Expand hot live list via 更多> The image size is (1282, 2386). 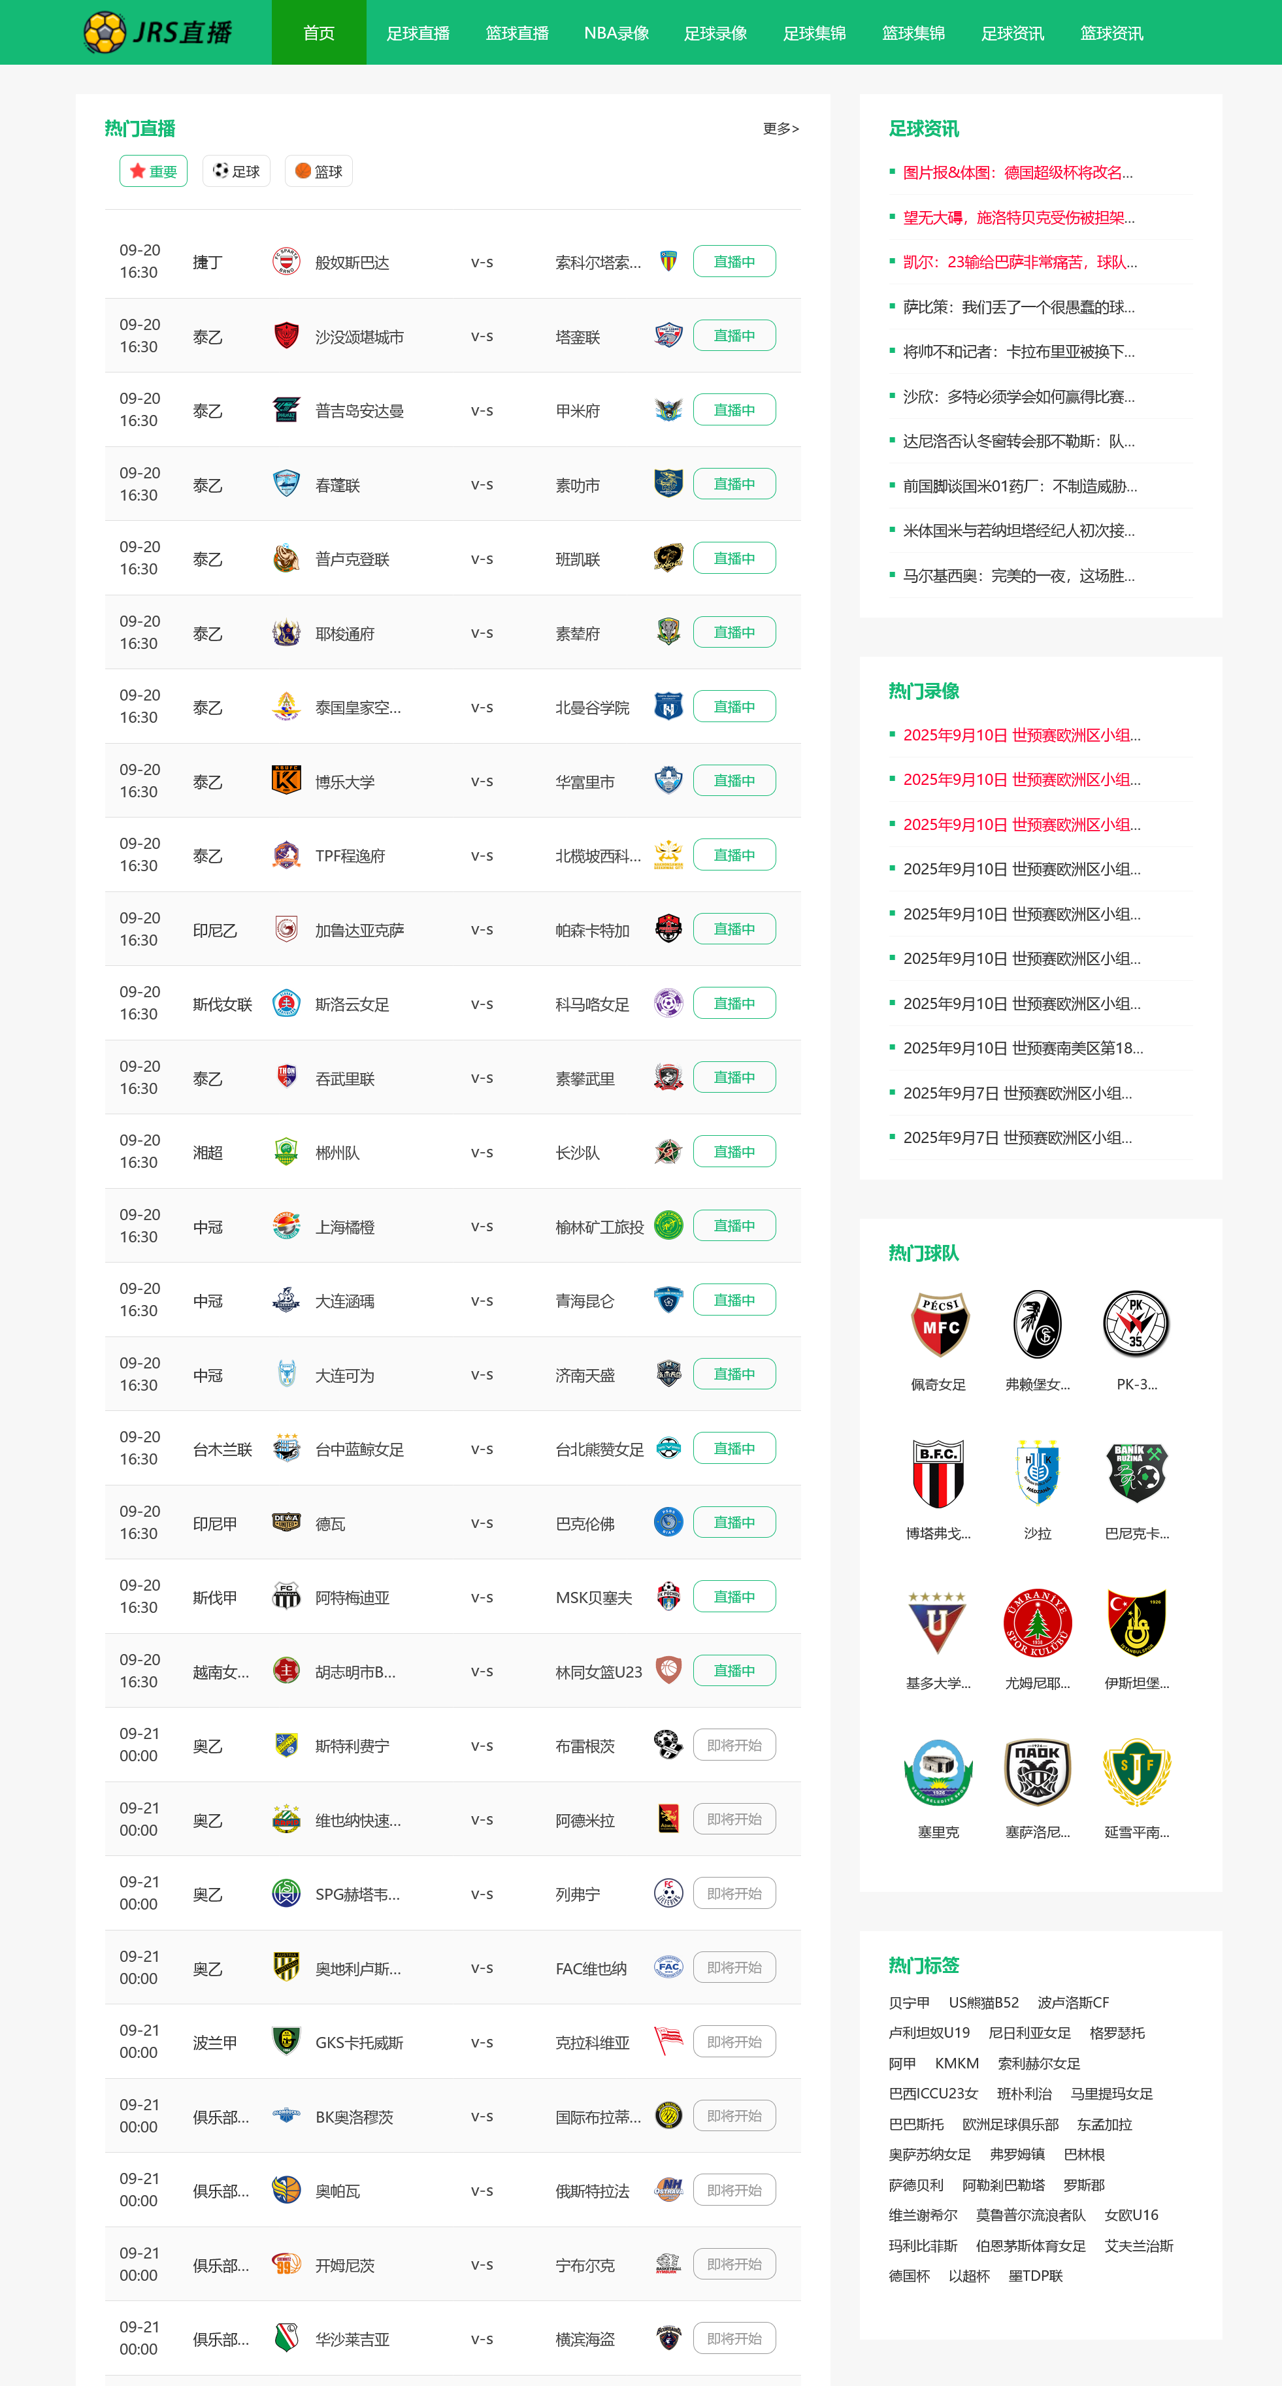781,129
